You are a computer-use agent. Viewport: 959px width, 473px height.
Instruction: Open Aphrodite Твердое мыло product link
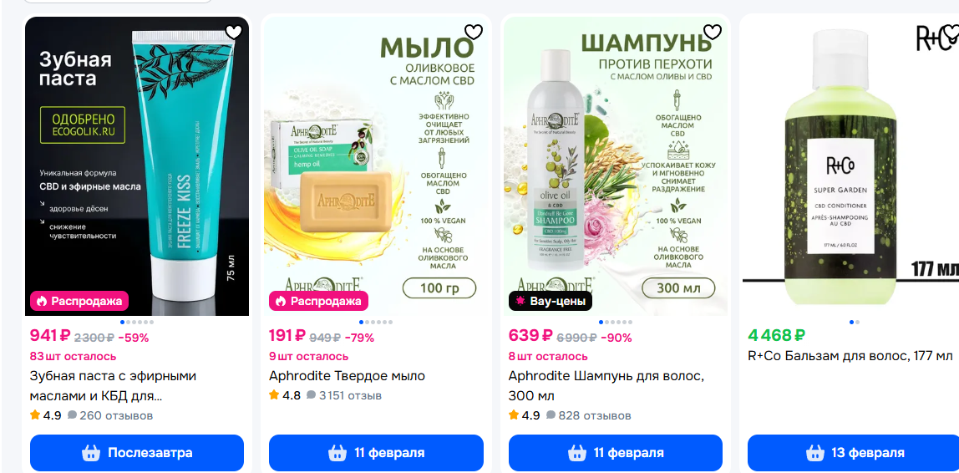tap(347, 376)
